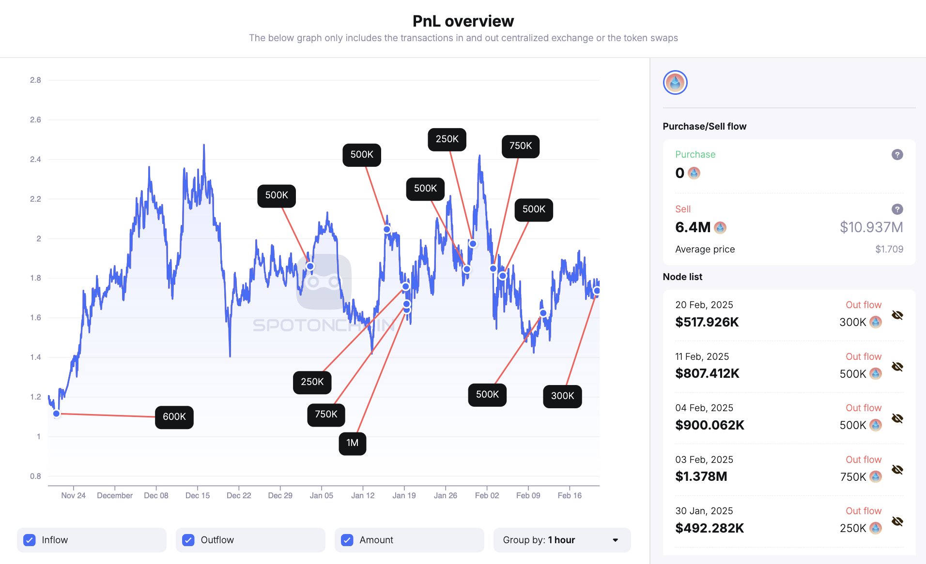Select the 1M outflow label on chart
Viewport: 926px width, 564px height.
352,443
